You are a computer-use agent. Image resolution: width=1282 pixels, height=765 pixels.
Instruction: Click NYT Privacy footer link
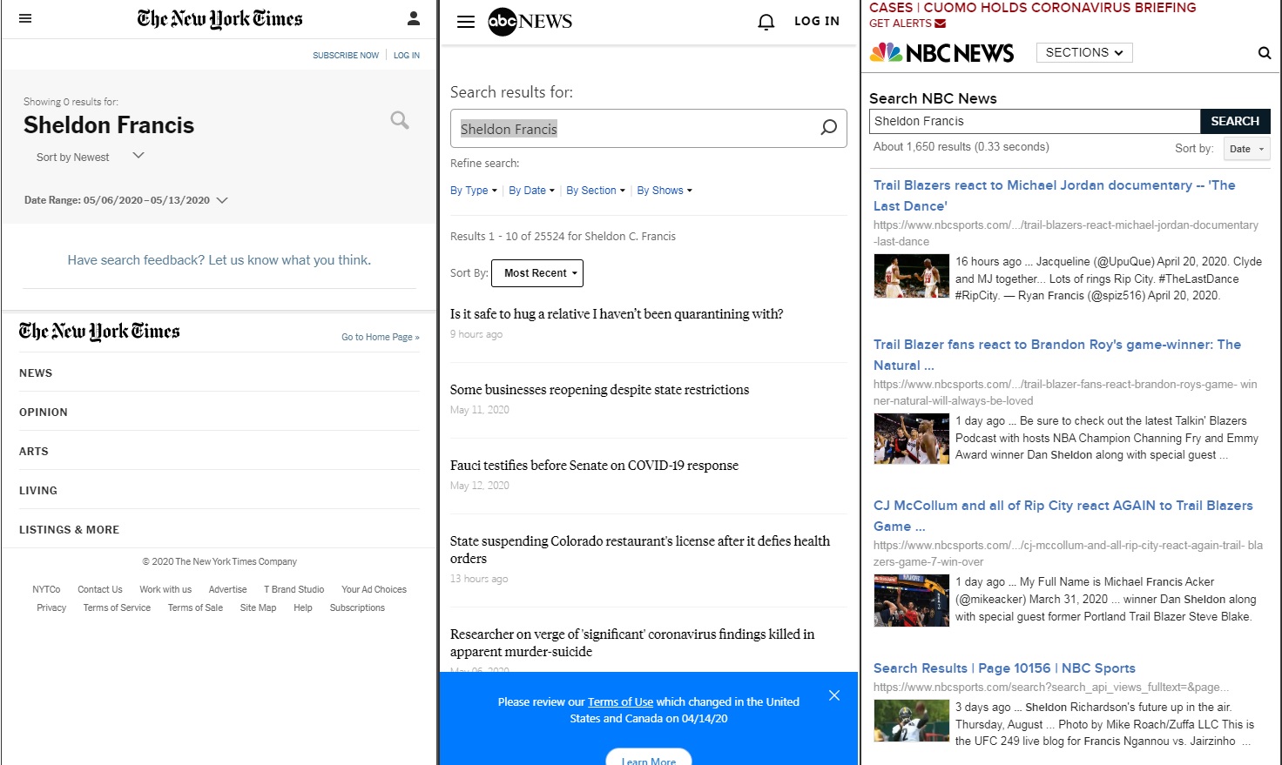[x=51, y=607]
